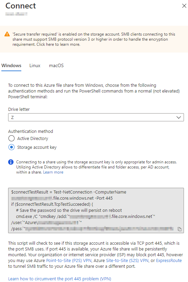Select the Active Directory radio button

tap(11, 139)
